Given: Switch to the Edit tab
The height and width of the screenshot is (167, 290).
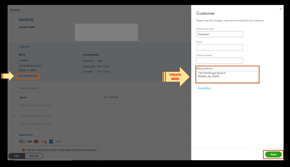Looking at the screenshot, I should [16, 156].
